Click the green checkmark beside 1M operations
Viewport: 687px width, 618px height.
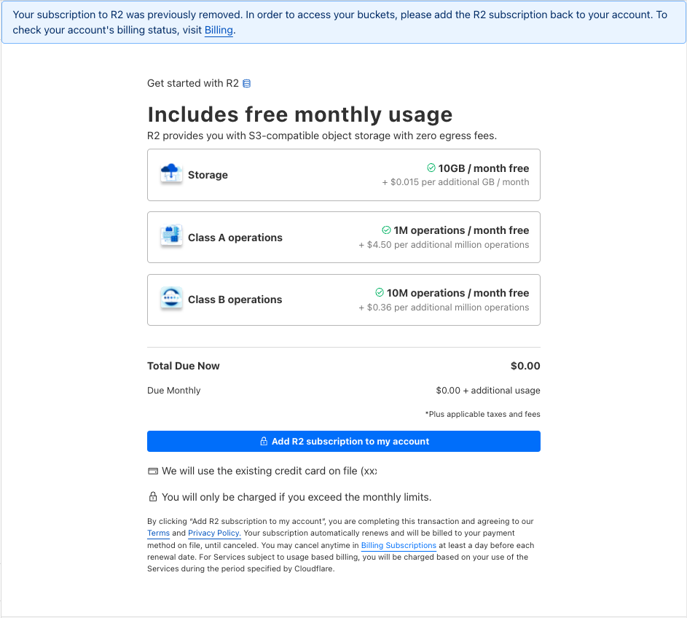387,230
